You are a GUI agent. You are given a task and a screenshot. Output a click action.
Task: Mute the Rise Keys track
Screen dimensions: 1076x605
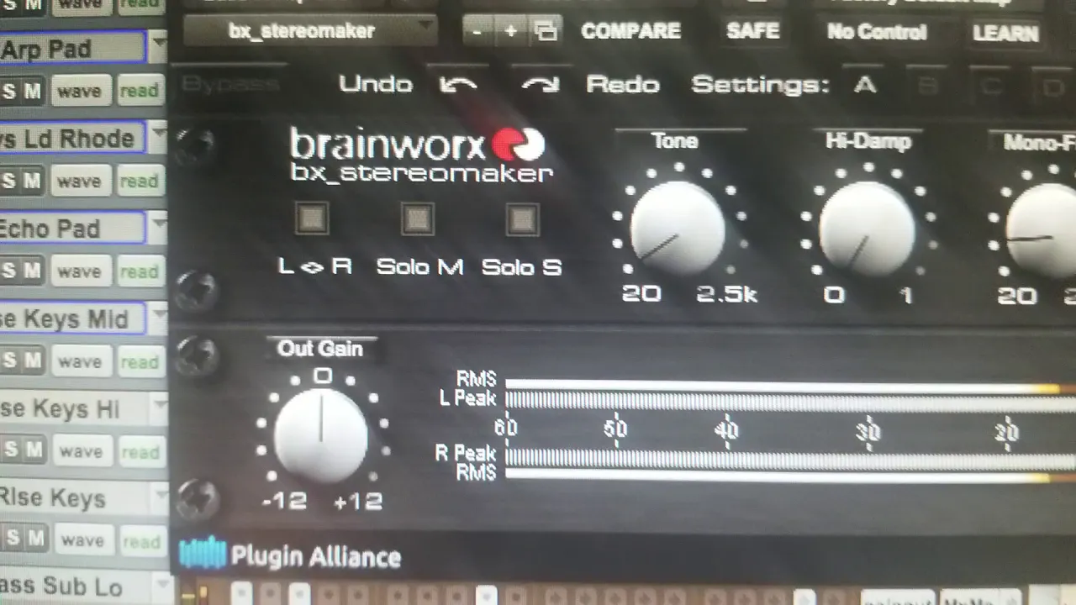[x=34, y=539]
